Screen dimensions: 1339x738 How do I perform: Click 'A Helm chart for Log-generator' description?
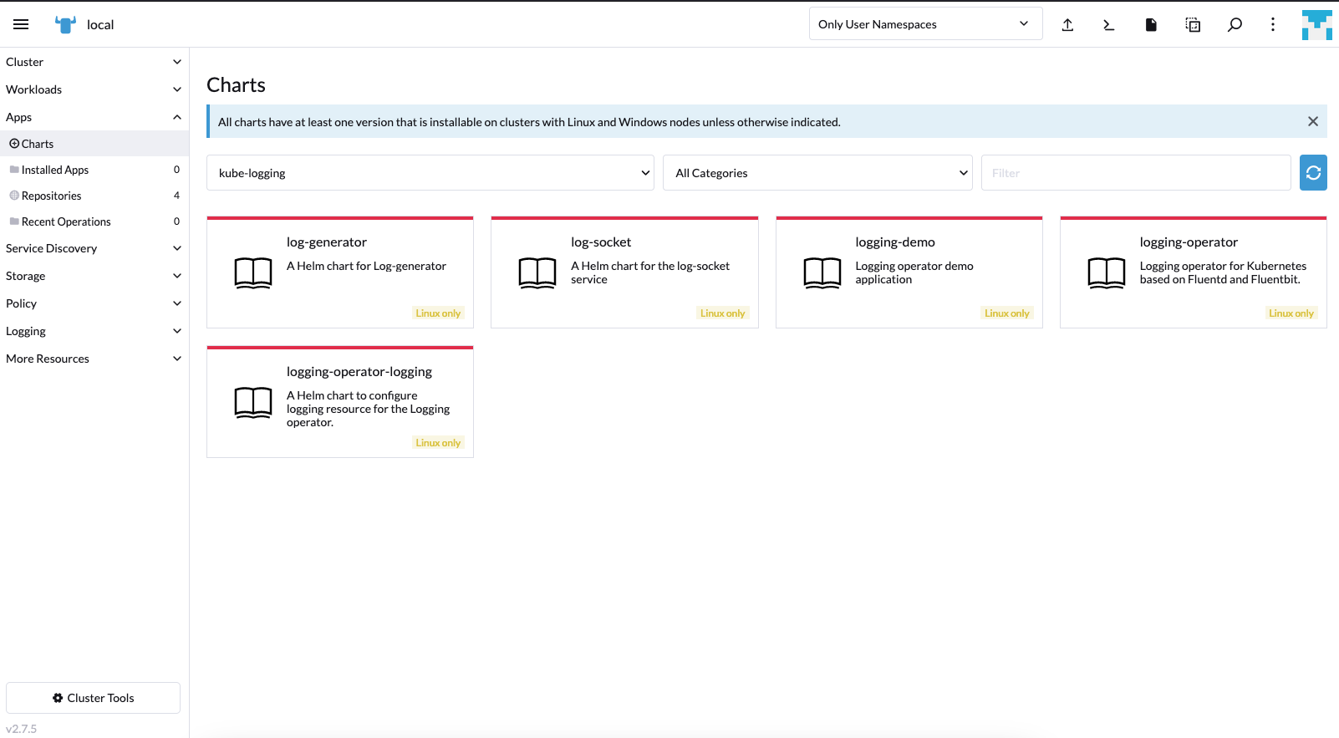click(366, 266)
